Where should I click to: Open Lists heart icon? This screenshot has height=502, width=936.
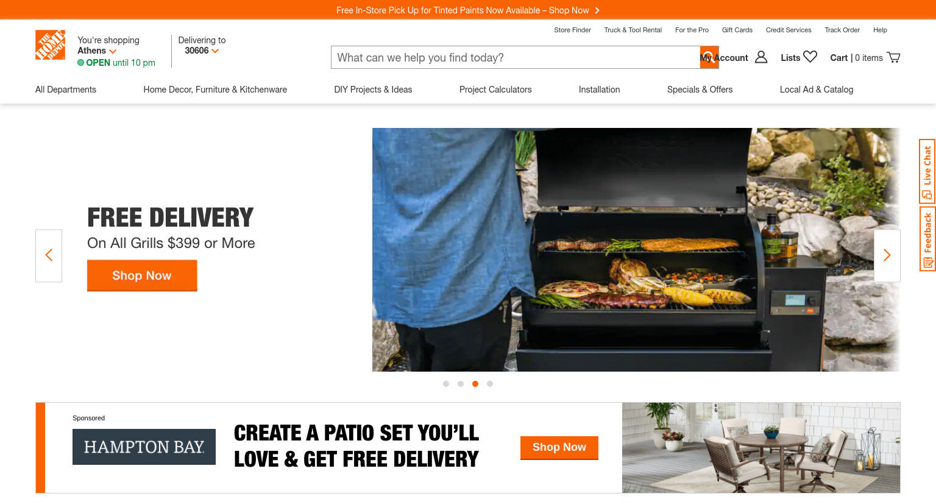[x=810, y=57]
